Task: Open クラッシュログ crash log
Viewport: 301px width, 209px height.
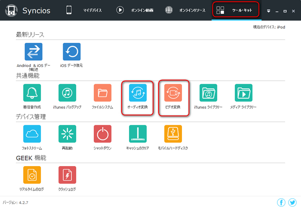Action: click(67, 175)
